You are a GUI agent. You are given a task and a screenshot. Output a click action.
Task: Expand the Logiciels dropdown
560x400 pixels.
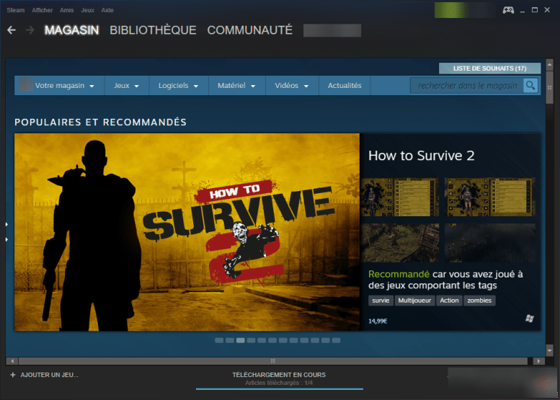(x=178, y=86)
